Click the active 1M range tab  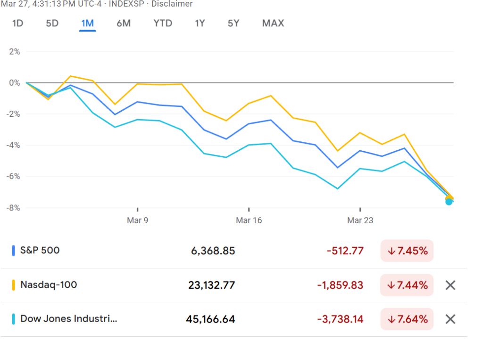87,23
